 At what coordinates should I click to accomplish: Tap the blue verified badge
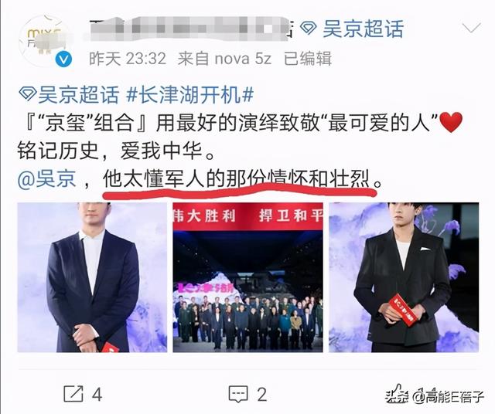click(x=63, y=59)
